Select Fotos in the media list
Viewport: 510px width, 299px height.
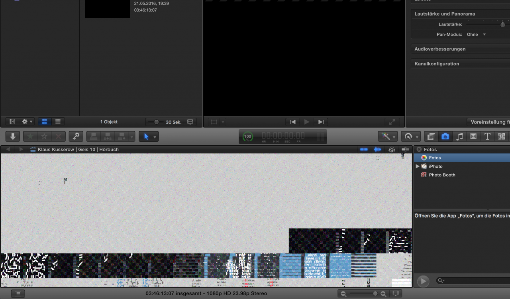[x=462, y=158]
